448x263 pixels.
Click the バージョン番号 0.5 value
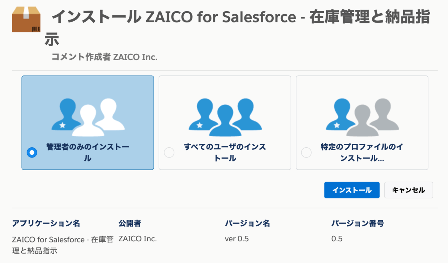(336, 239)
